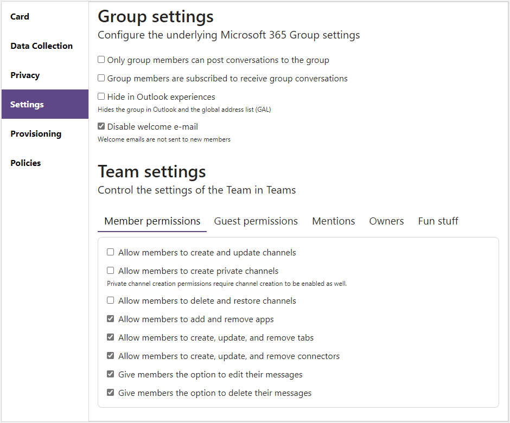
Task: Disable members editing their messages
Action: [x=110, y=374]
